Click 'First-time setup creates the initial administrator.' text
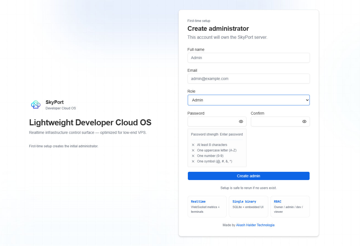 click(64, 146)
